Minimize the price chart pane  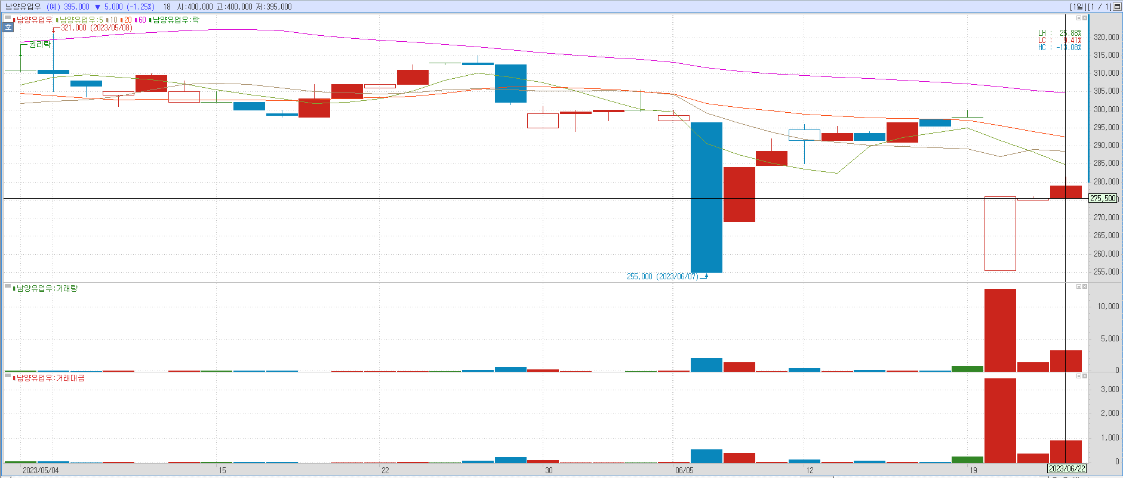(x=1079, y=18)
